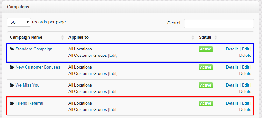This screenshot has height=118, width=262.
Task: Click the 'records per page' label
Action: (x=49, y=22)
